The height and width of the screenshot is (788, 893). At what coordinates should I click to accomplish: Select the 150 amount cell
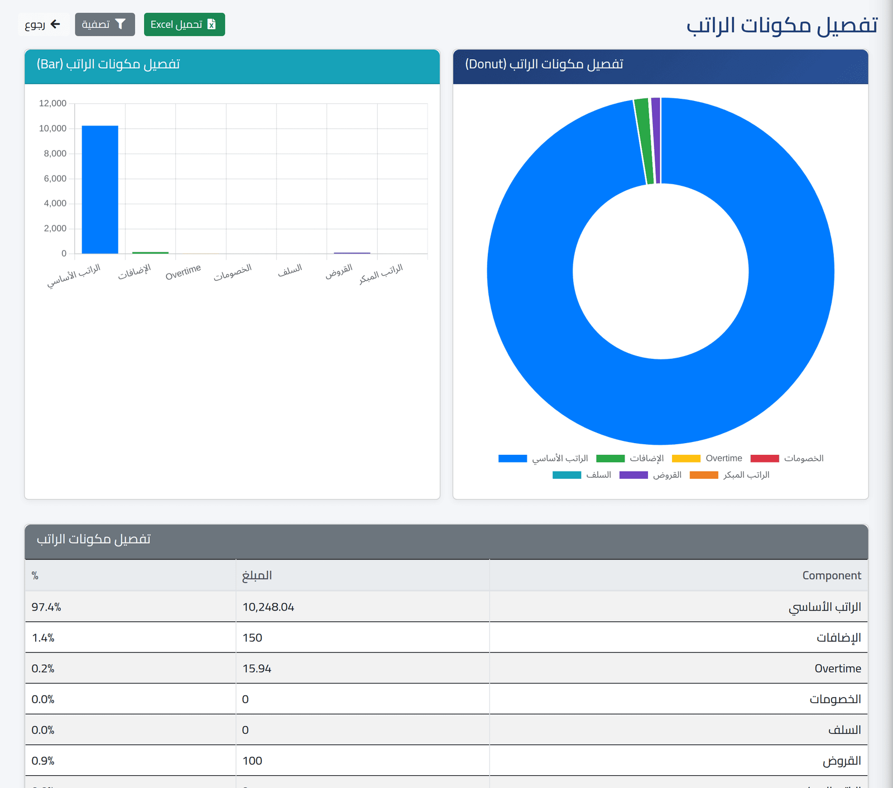click(x=363, y=637)
